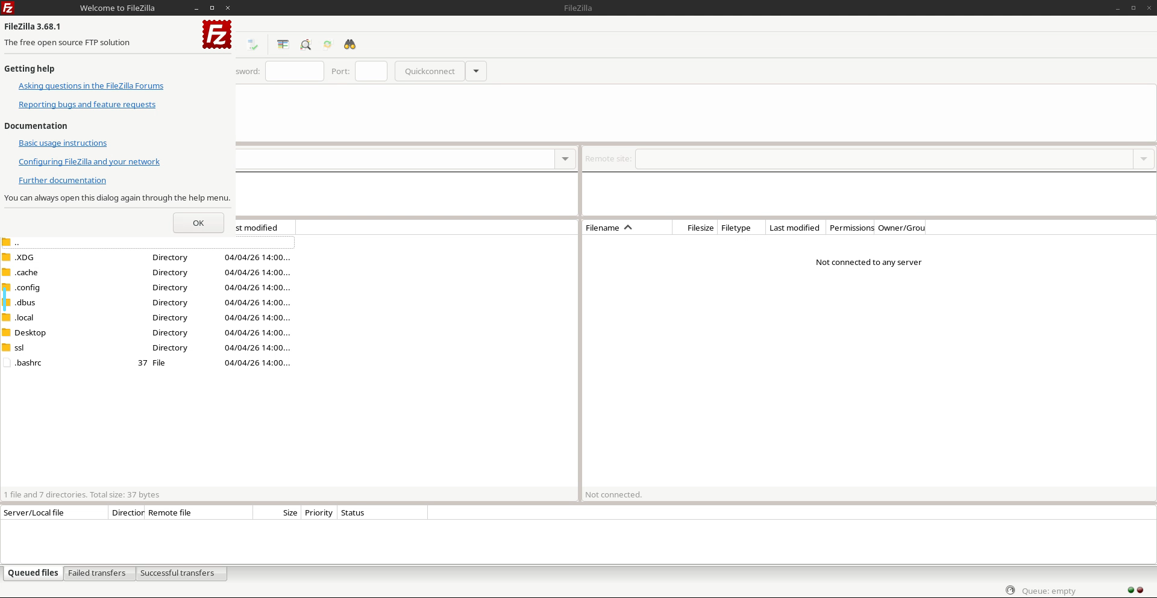The image size is (1157, 598).
Task: Toggle directory comparison magnifier icon
Action: pyautogui.click(x=306, y=45)
